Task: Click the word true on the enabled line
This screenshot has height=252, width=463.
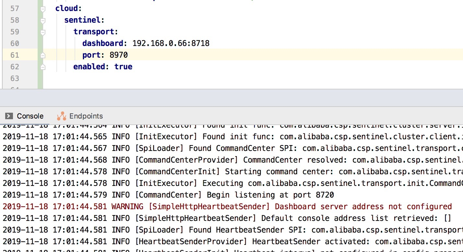Action: pyautogui.click(x=124, y=67)
